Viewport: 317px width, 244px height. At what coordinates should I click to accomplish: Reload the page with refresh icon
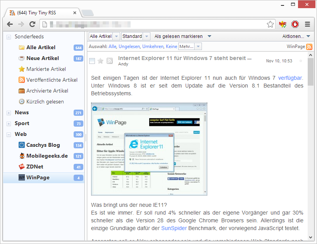pos(32,24)
